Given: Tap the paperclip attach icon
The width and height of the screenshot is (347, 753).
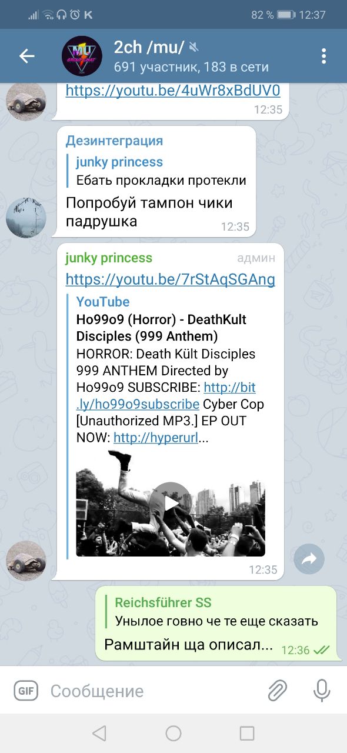Looking at the screenshot, I should (278, 691).
